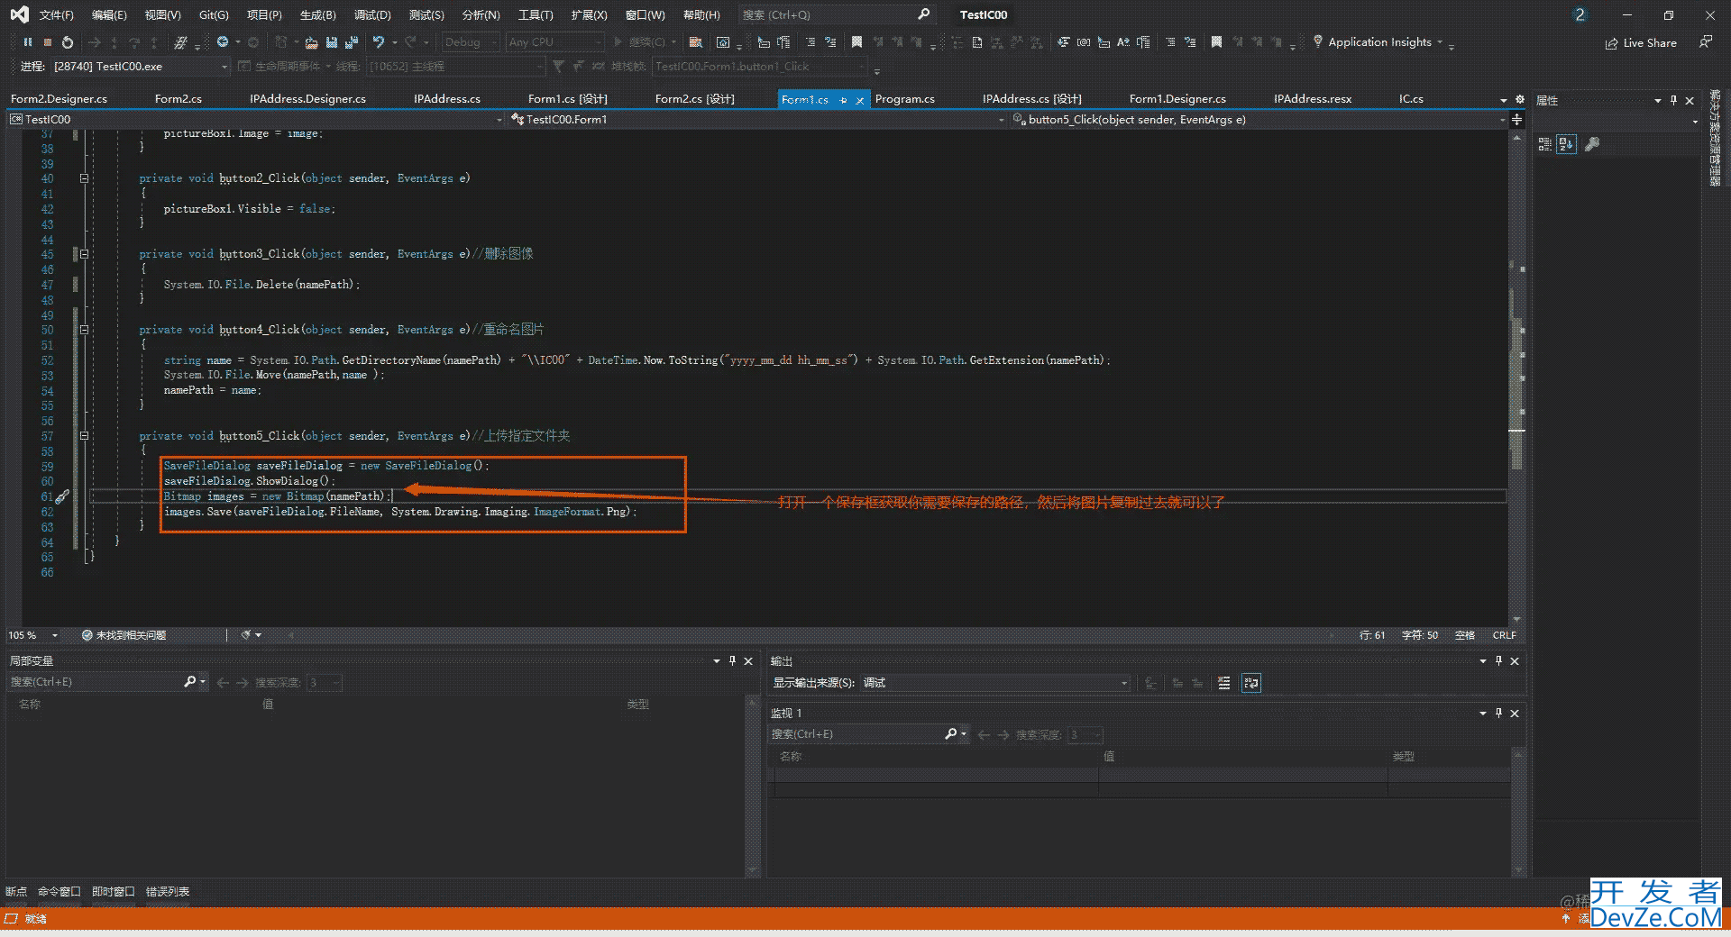This screenshot has width=1731, height=937.
Task: Open the 文件(F) menu
Action: click(x=56, y=14)
